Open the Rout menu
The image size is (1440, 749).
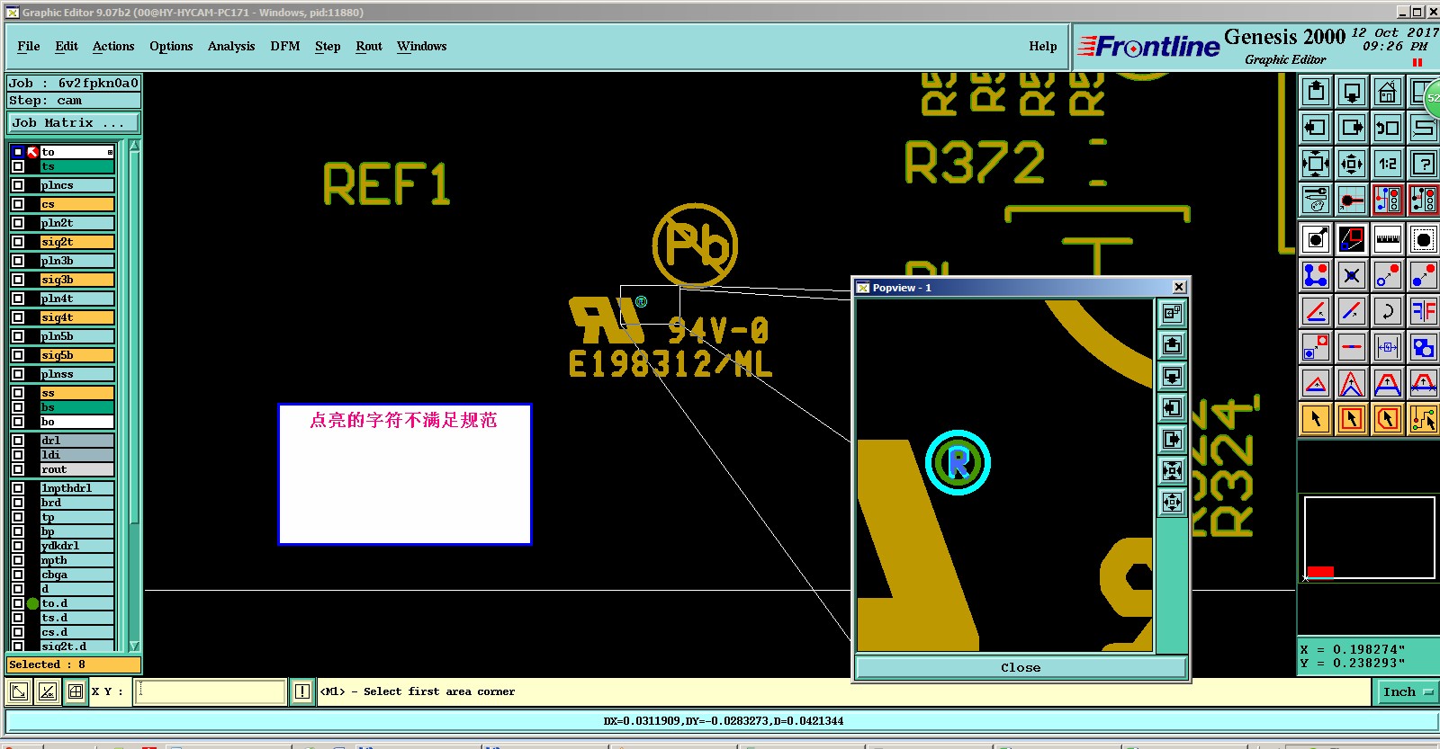pyautogui.click(x=369, y=47)
